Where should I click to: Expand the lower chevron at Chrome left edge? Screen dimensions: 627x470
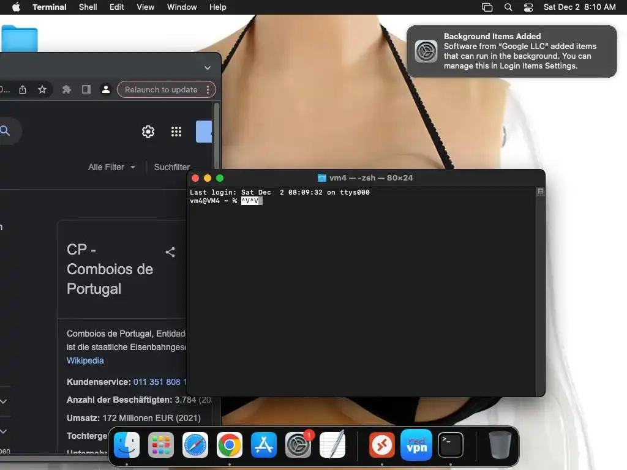[4, 431]
